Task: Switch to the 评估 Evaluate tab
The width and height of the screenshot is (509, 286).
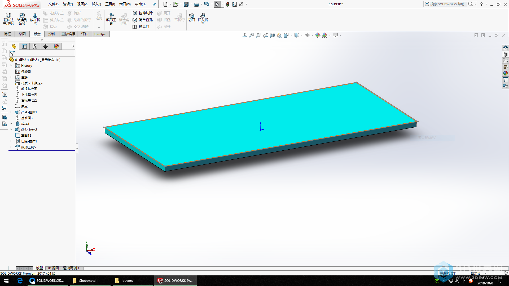Action: click(85, 34)
